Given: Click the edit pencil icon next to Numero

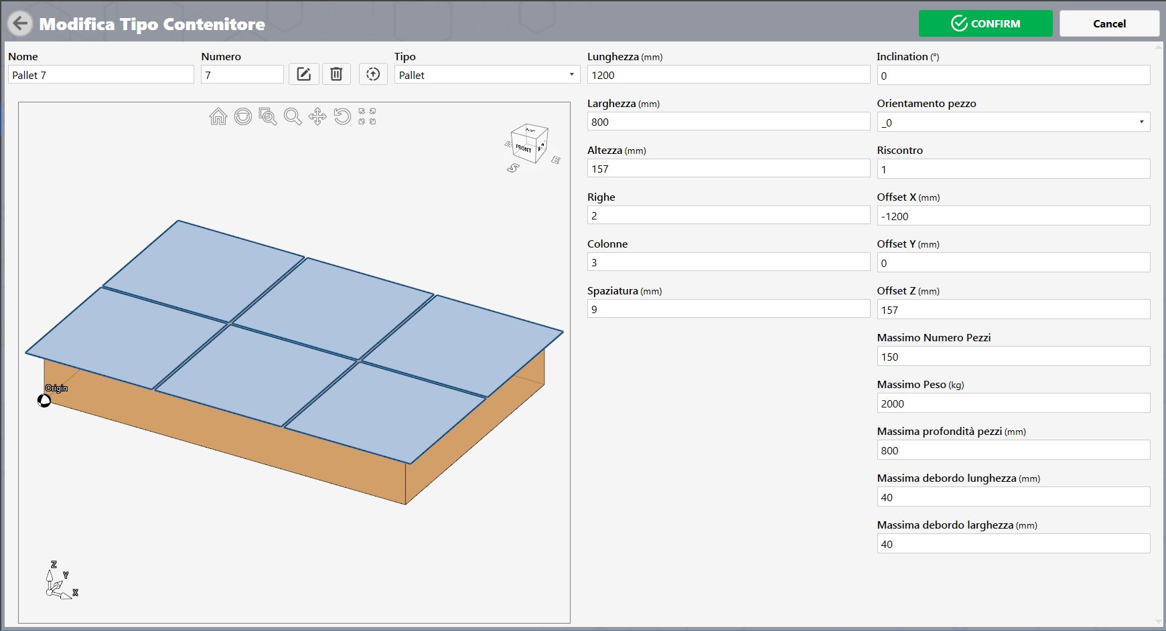Looking at the screenshot, I should pos(303,74).
